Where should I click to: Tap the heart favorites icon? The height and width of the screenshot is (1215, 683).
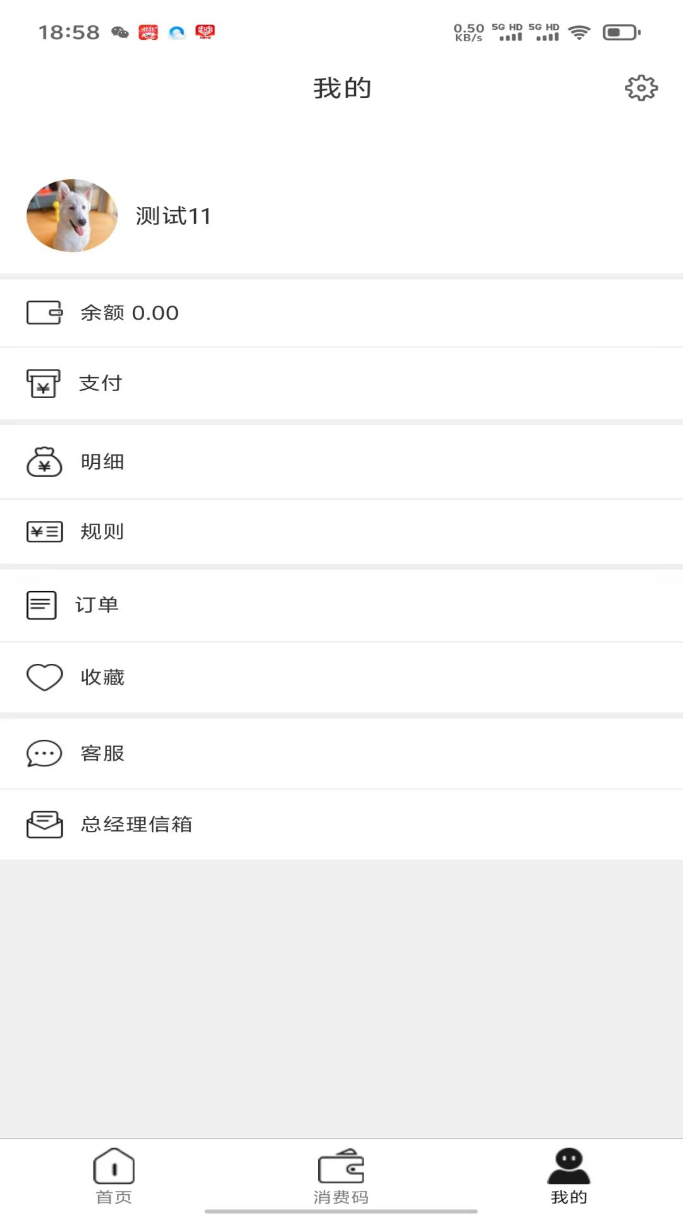pos(44,677)
